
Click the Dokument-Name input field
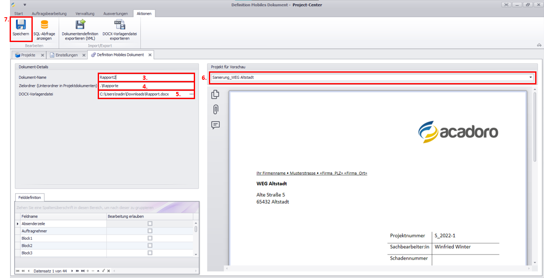[x=146, y=77]
